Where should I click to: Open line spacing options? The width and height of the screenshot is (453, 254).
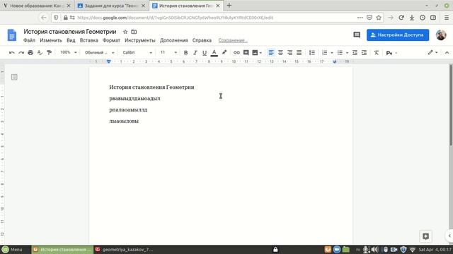click(x=311, y=53)
